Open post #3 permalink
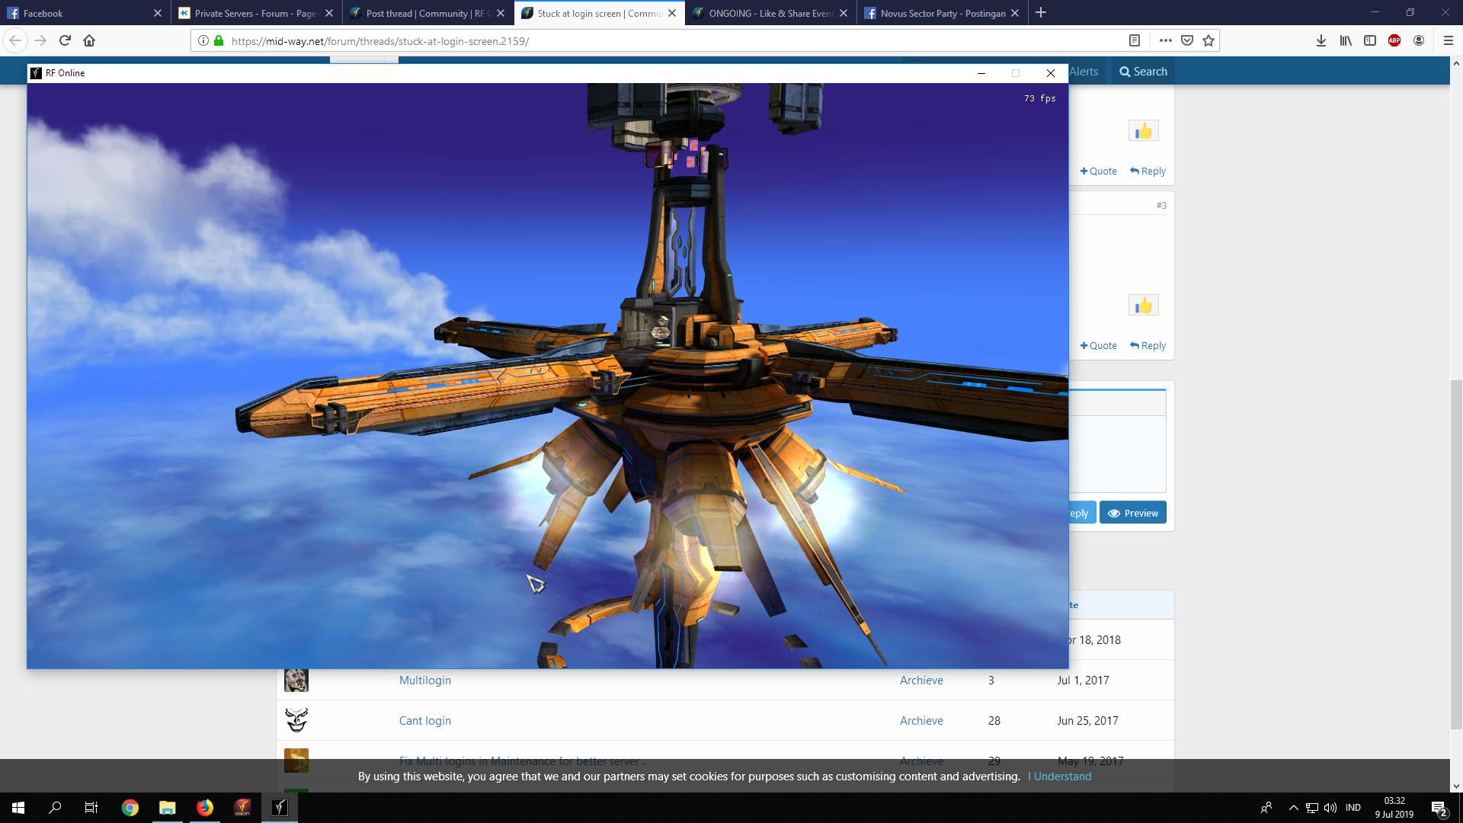This screenshot has width=1463, height=823. (1161, 205)
